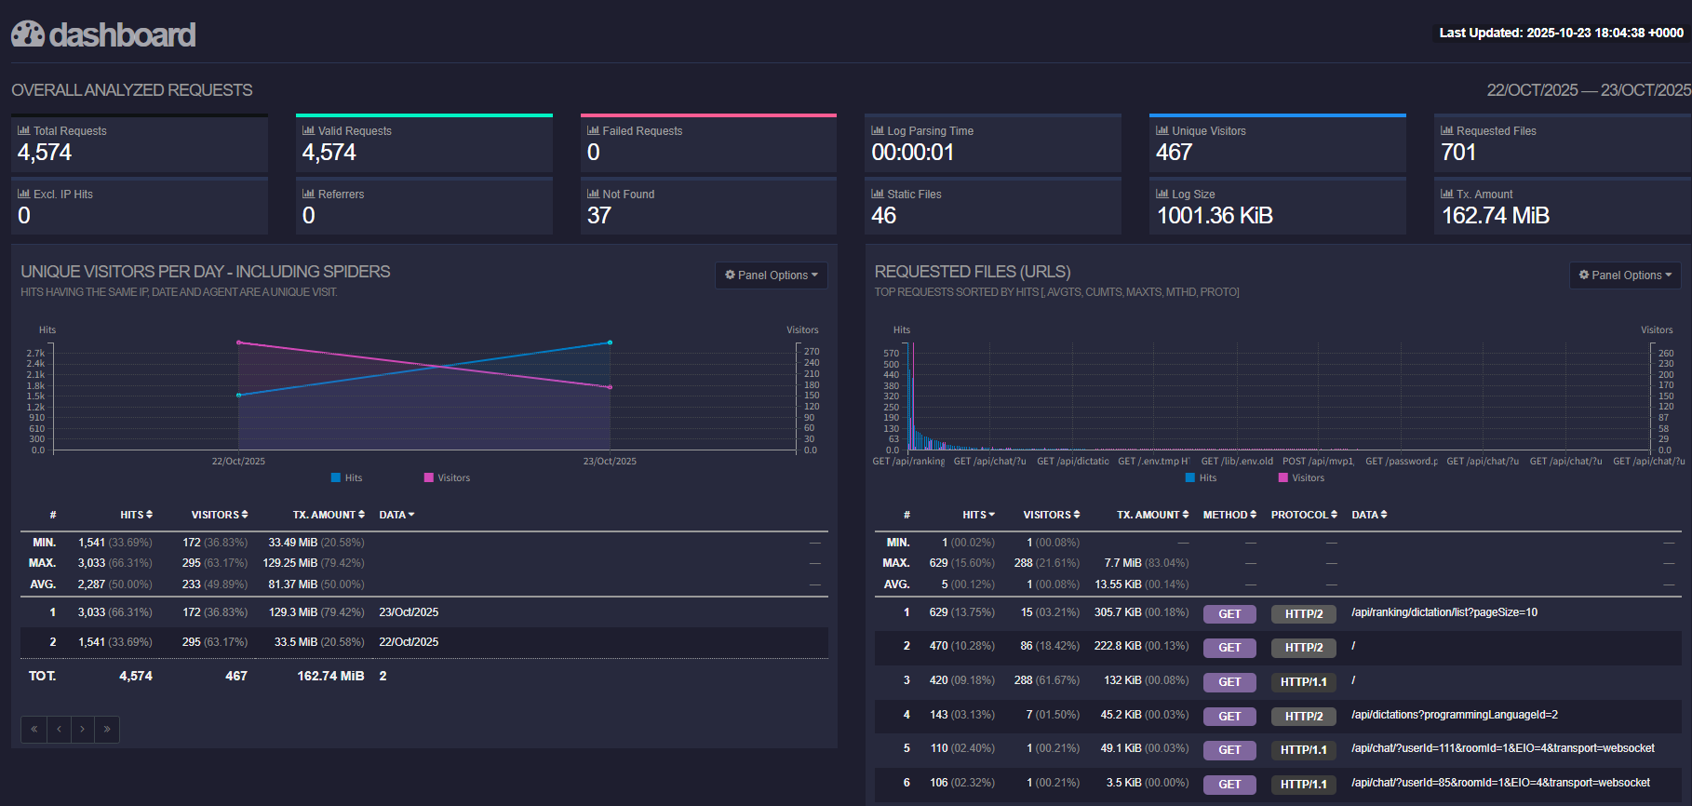Click the Not Found chart icon
This screenshot has height=806, width=1692.
pyautogui.click(x=593, y=194)
